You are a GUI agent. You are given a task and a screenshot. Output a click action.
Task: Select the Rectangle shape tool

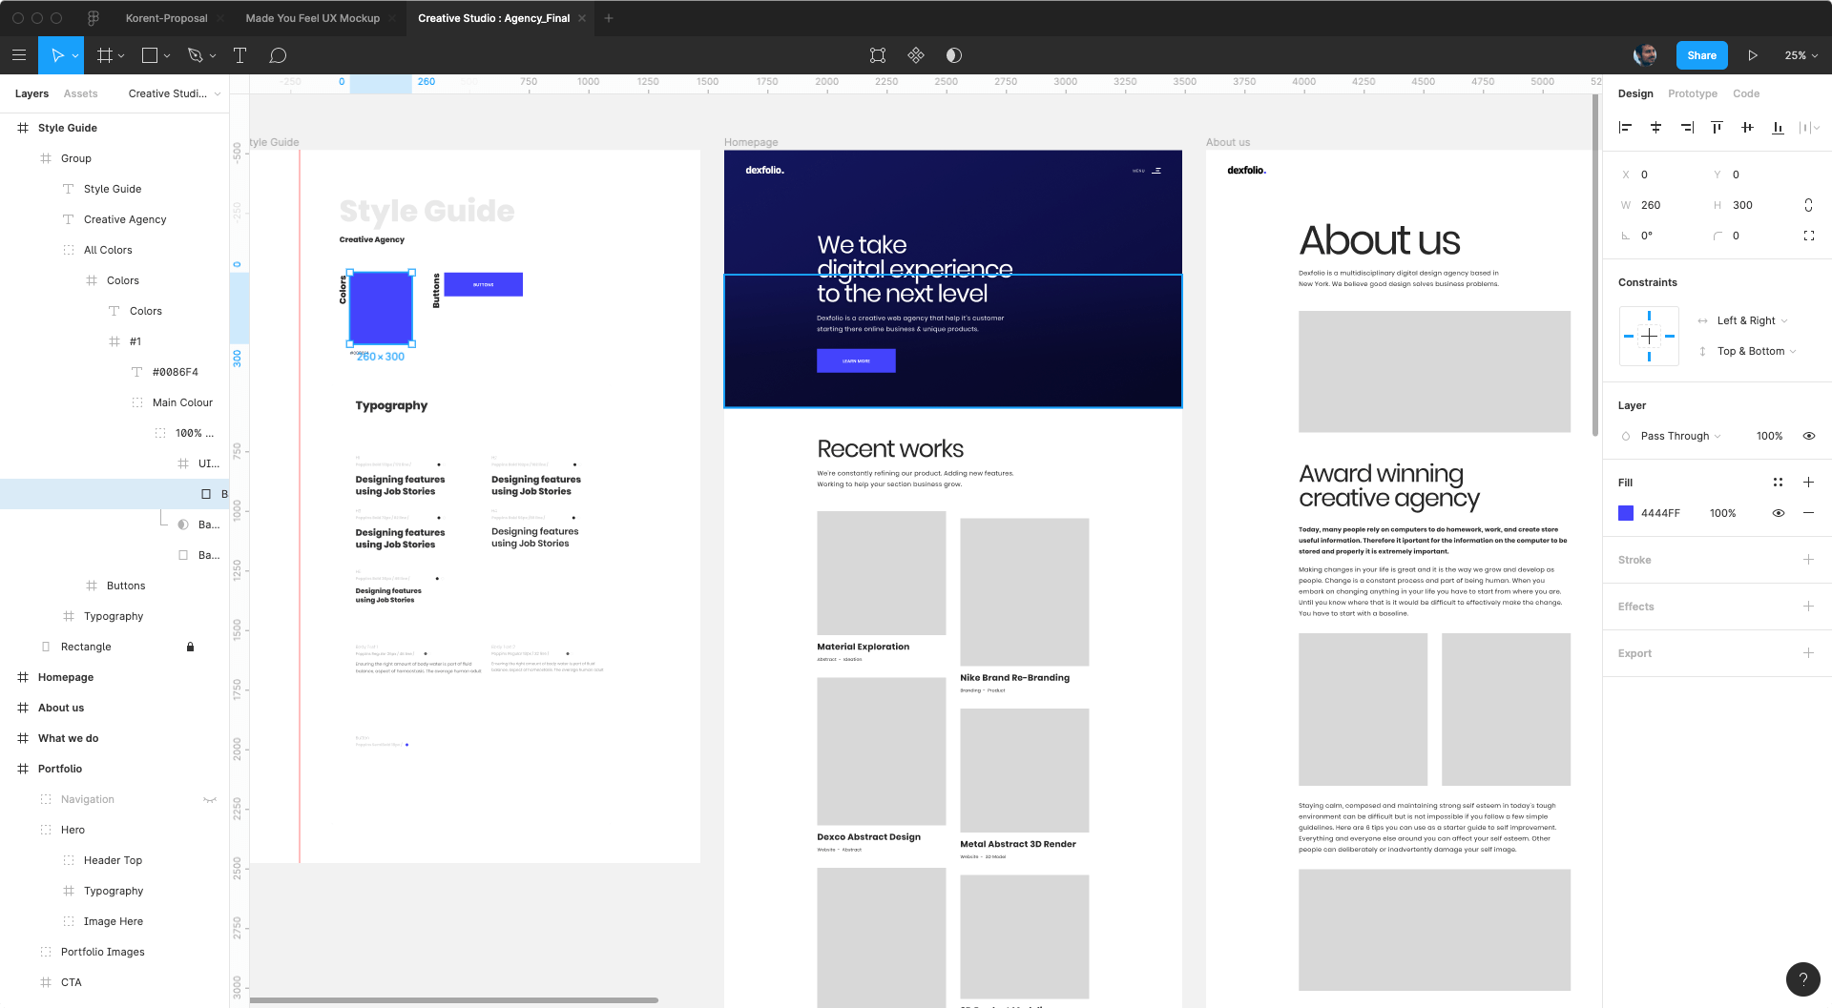(150, 55)
